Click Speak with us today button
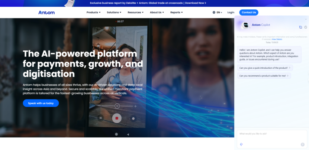309x150 pixels. coord(41,103)
